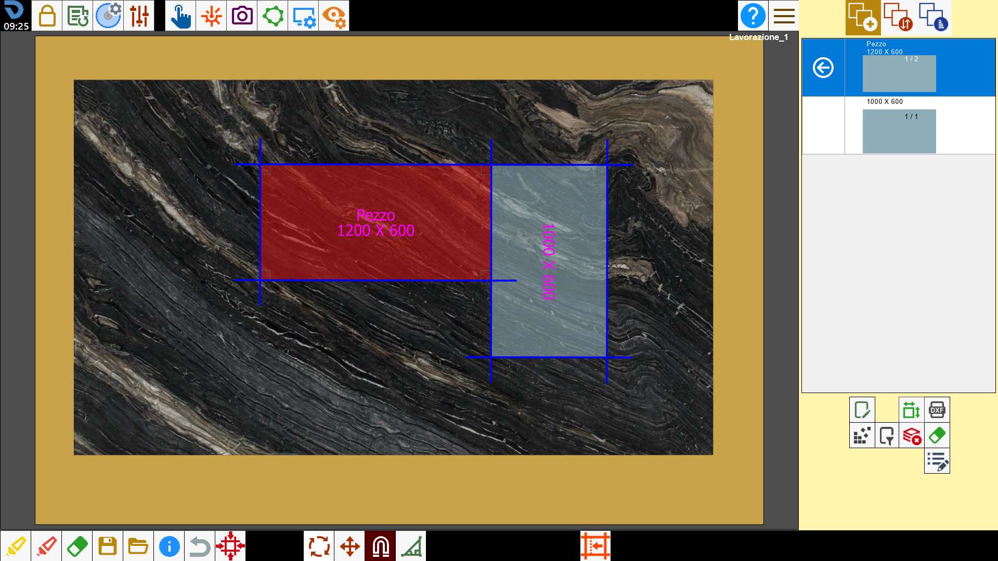
Task: Select the yellow highlighter tool
Action: click(16, 546)
